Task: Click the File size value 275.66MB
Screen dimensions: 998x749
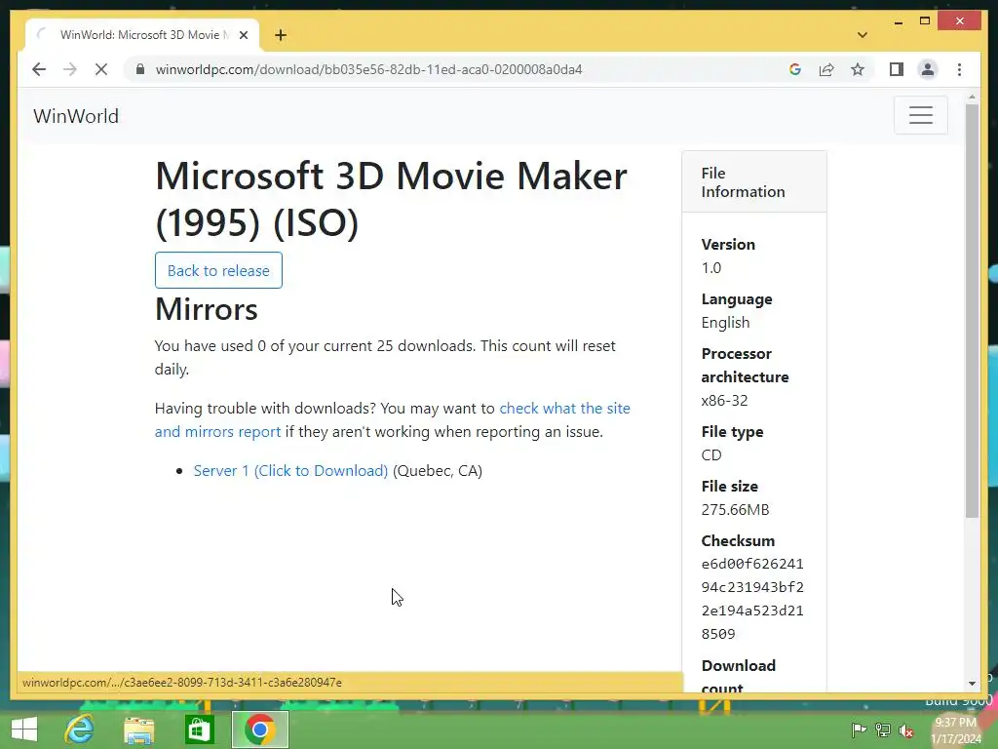Action: coord(735,509)
